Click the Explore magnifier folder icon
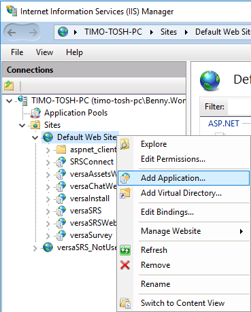Image resolution: width=251 pixels, height=312 pixels. [124, 144]
